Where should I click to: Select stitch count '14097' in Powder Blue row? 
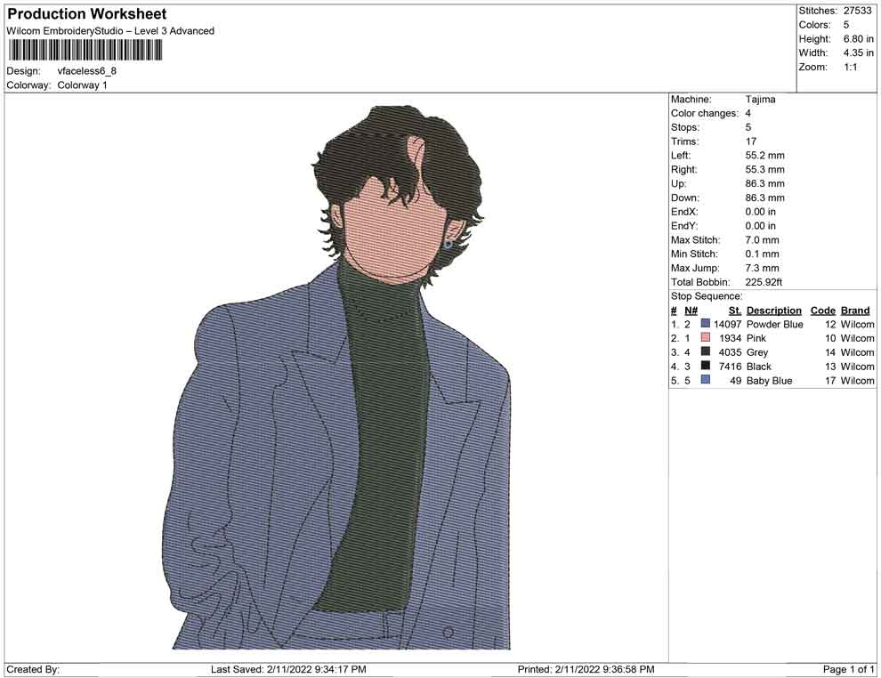click(x=728, y=324)
